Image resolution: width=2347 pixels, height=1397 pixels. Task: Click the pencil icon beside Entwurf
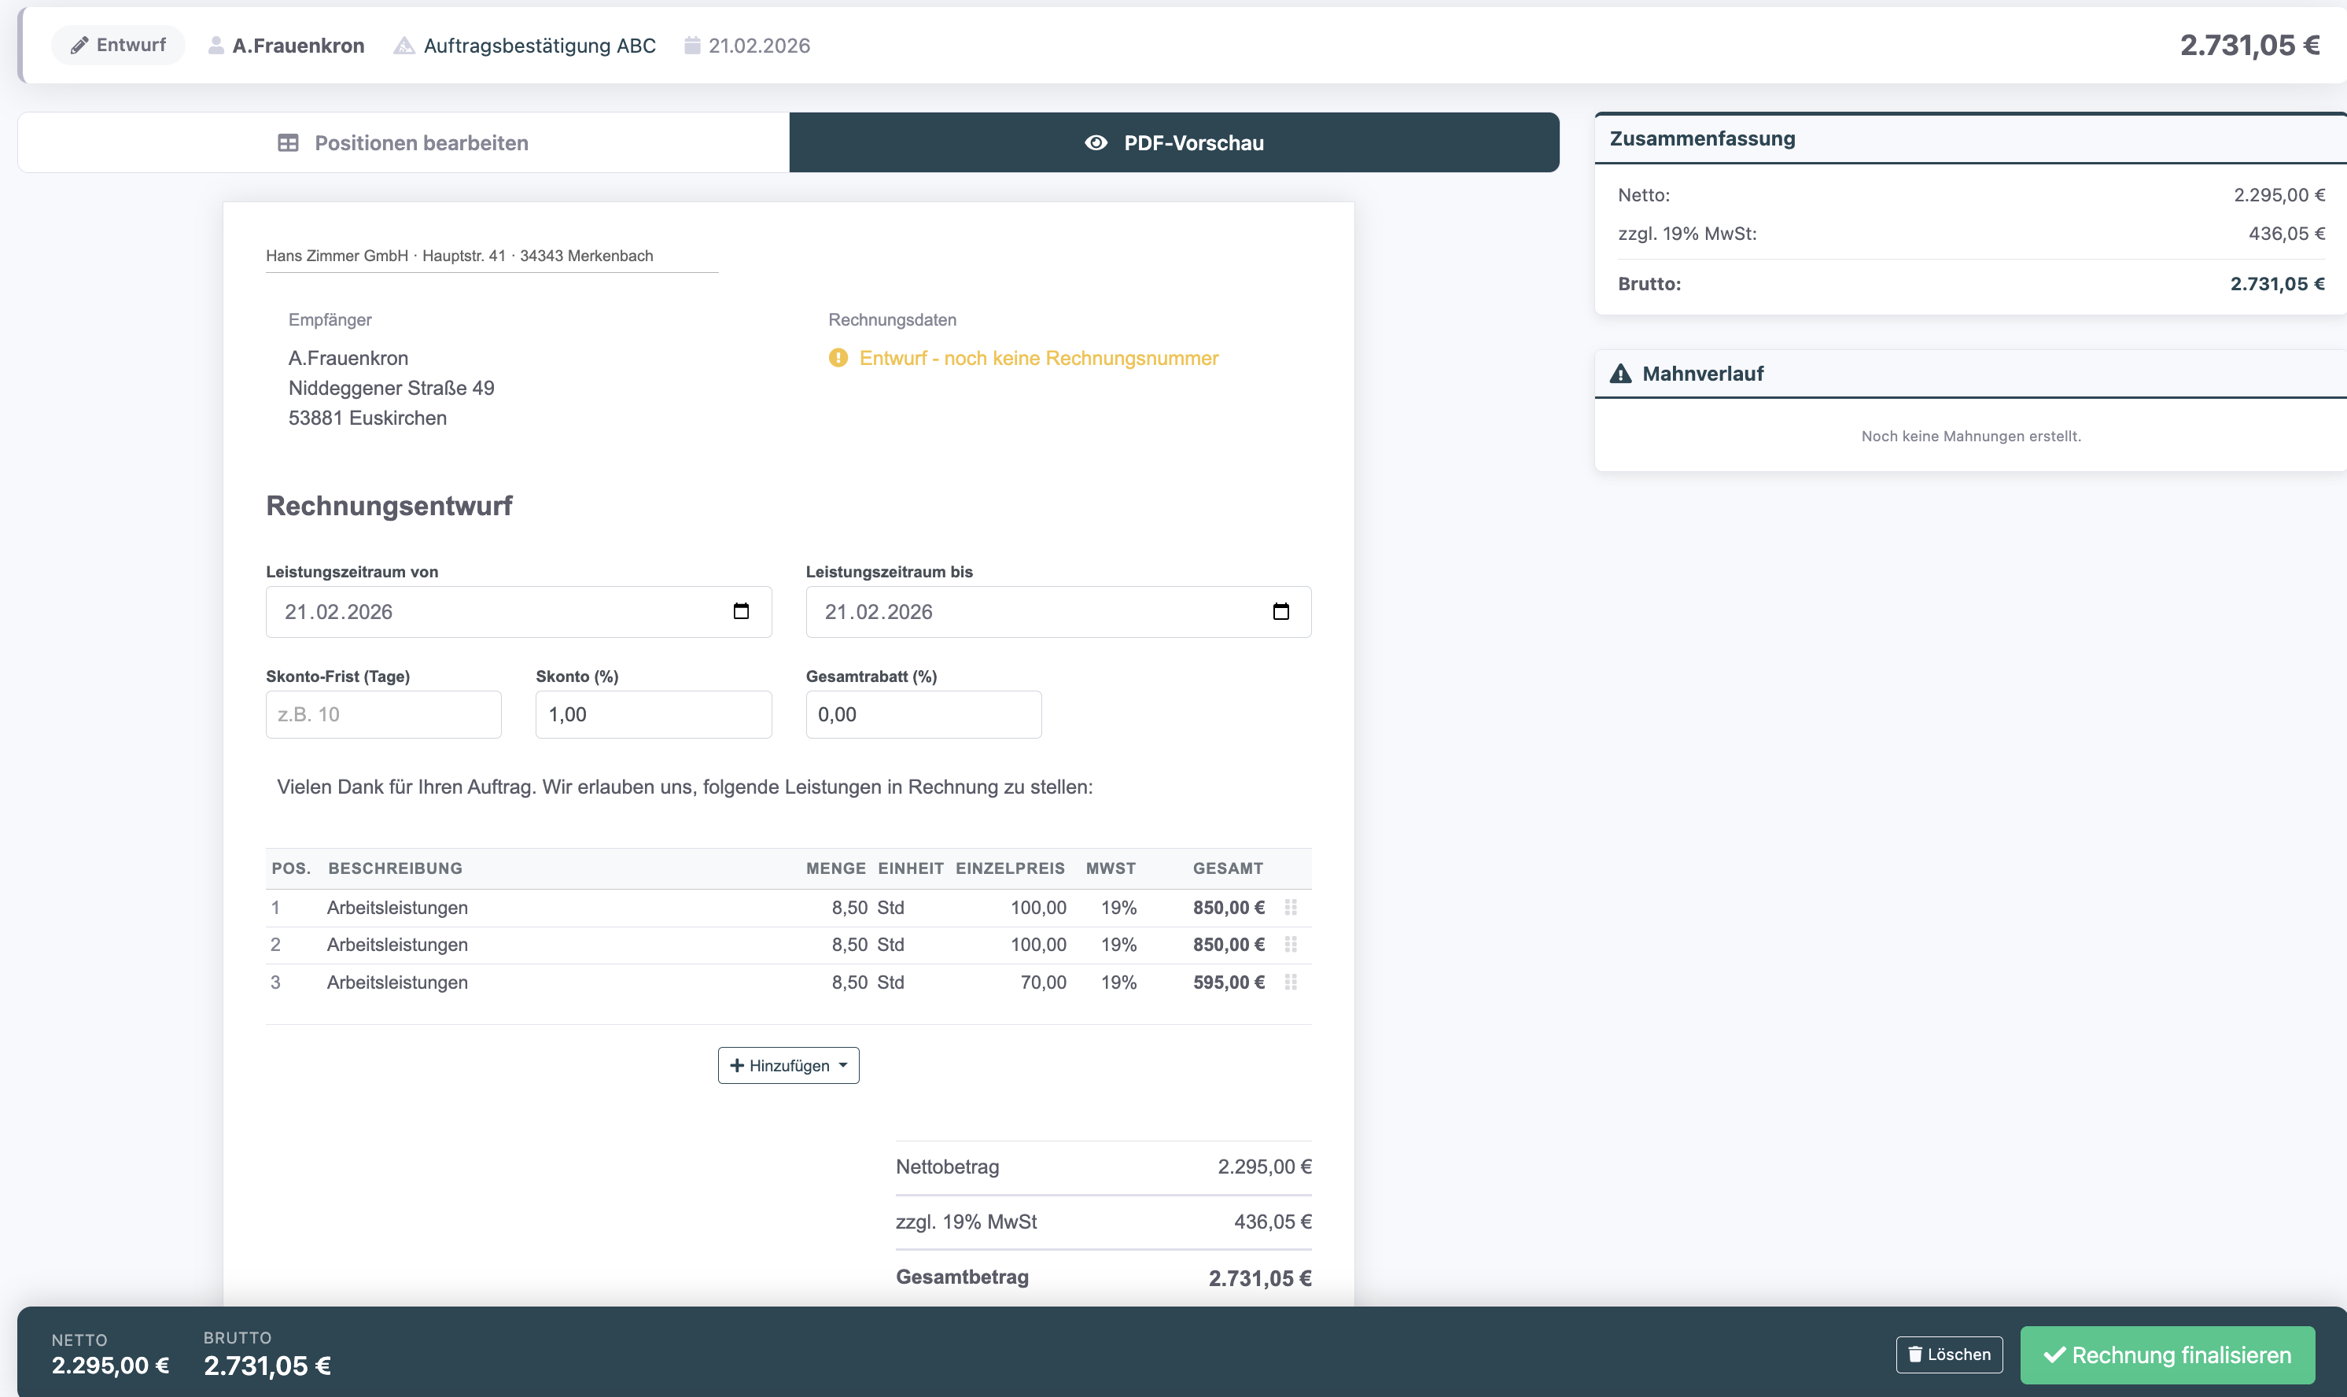[x=79, y=45]
